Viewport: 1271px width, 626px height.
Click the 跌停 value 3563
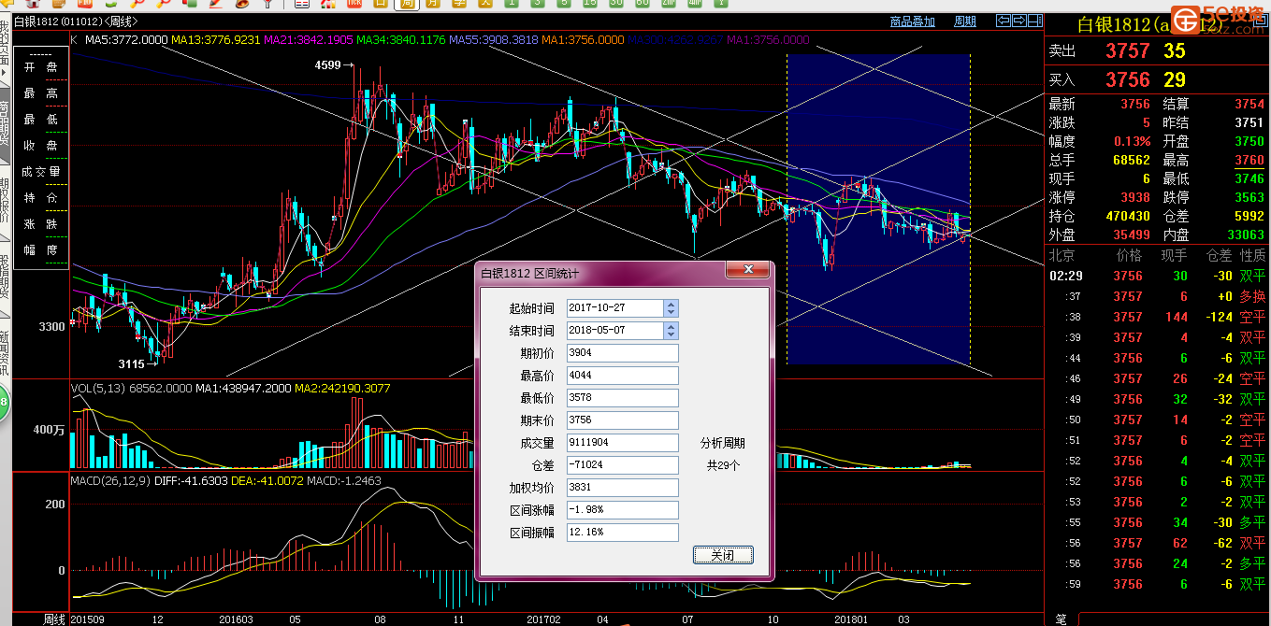1249,197
